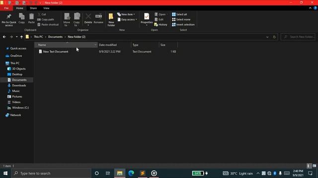Launch Microsoft Edge from taskbar

pyautogui.click(x=131, y=174)
